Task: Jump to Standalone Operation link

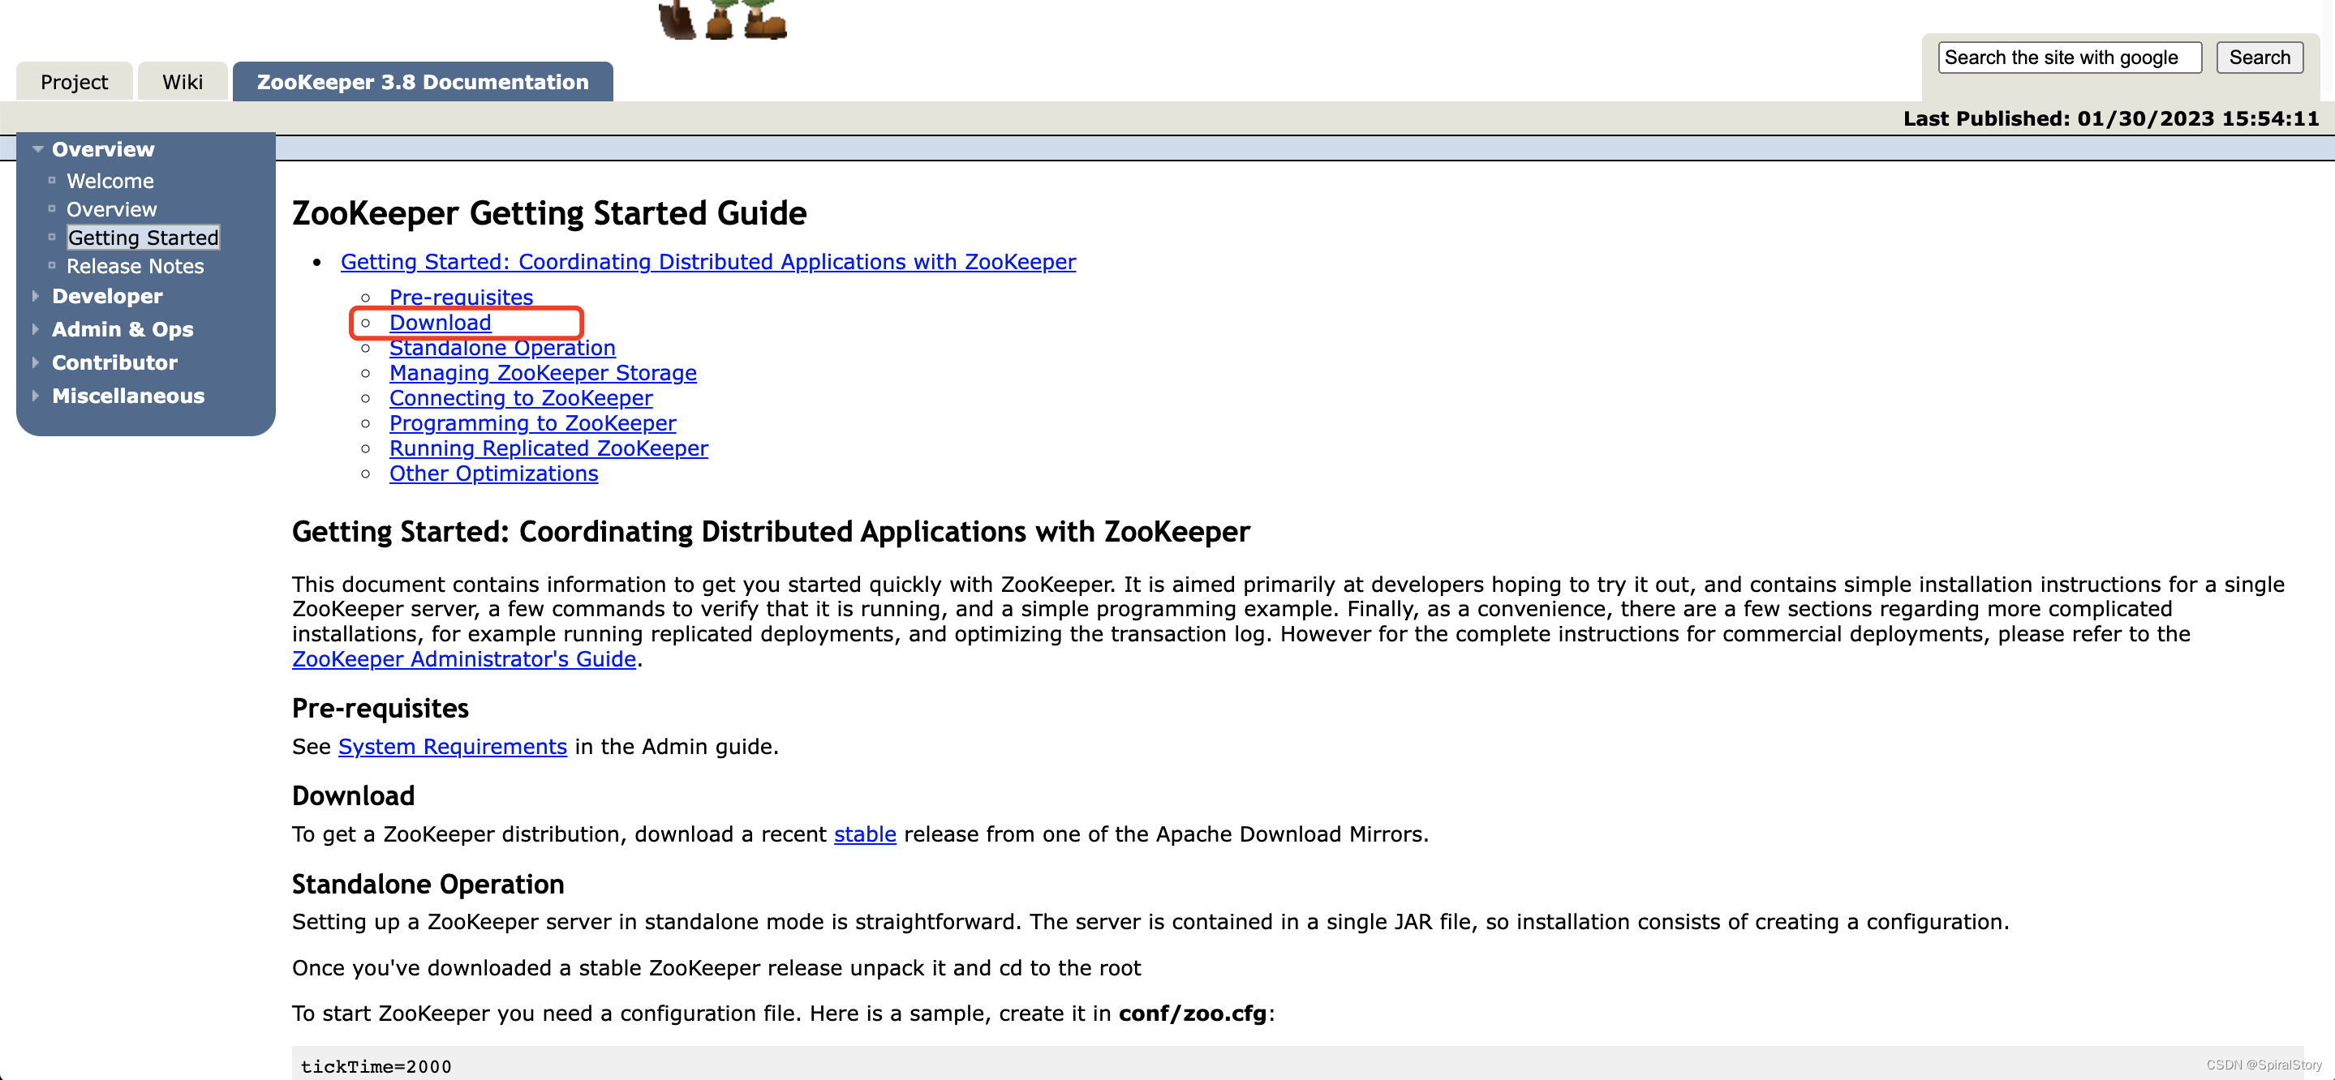Action: pos(502,348)
